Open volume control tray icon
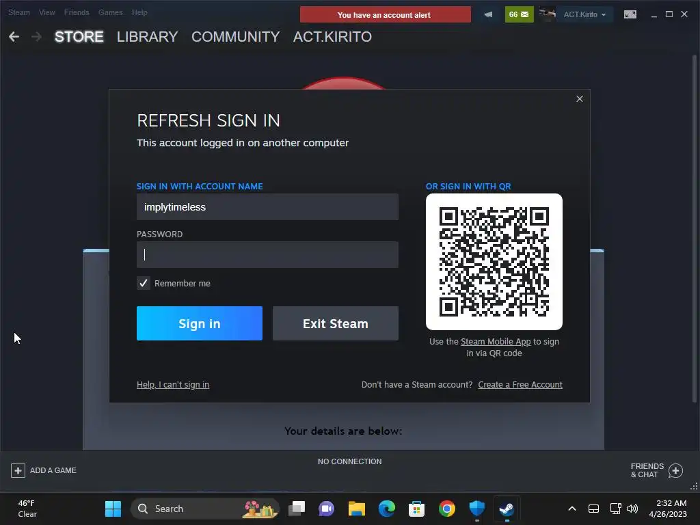 [632, 509]
